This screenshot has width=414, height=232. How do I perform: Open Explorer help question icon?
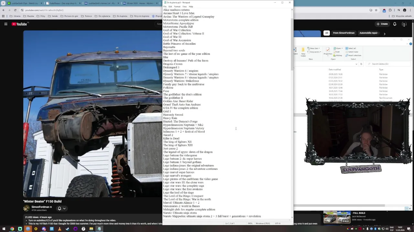[x=410, y=44]
